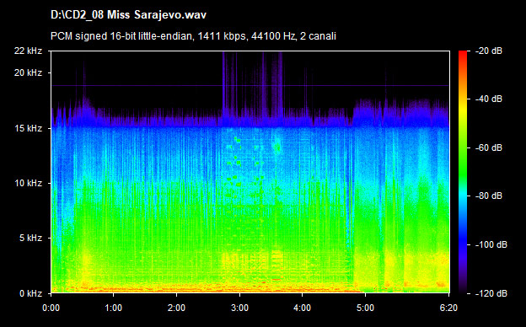Click the 6:20 end time label
Screen dimensions: 526x327
tap(448, 308)
